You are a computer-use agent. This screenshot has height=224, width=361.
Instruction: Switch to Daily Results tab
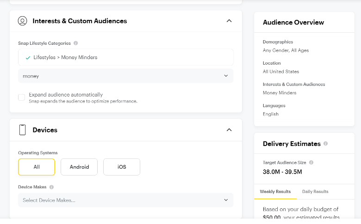315,192
